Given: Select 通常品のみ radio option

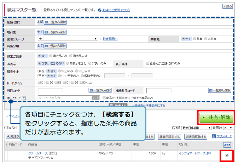Looking at the screenshot, I should click(x=51, y=56).
